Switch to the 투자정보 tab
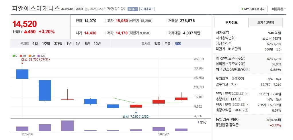 (231, 23)
